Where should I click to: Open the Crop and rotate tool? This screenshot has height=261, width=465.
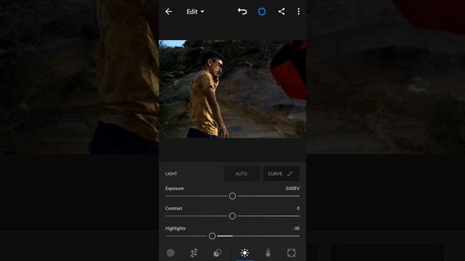(194, 253)
